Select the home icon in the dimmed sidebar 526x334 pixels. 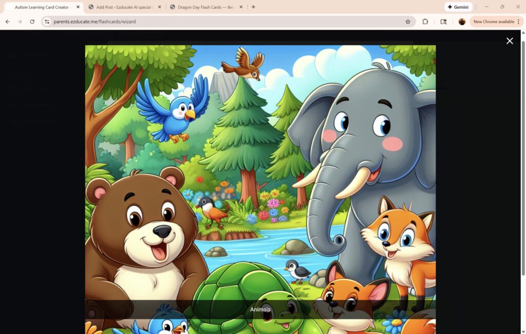[12, 53]
